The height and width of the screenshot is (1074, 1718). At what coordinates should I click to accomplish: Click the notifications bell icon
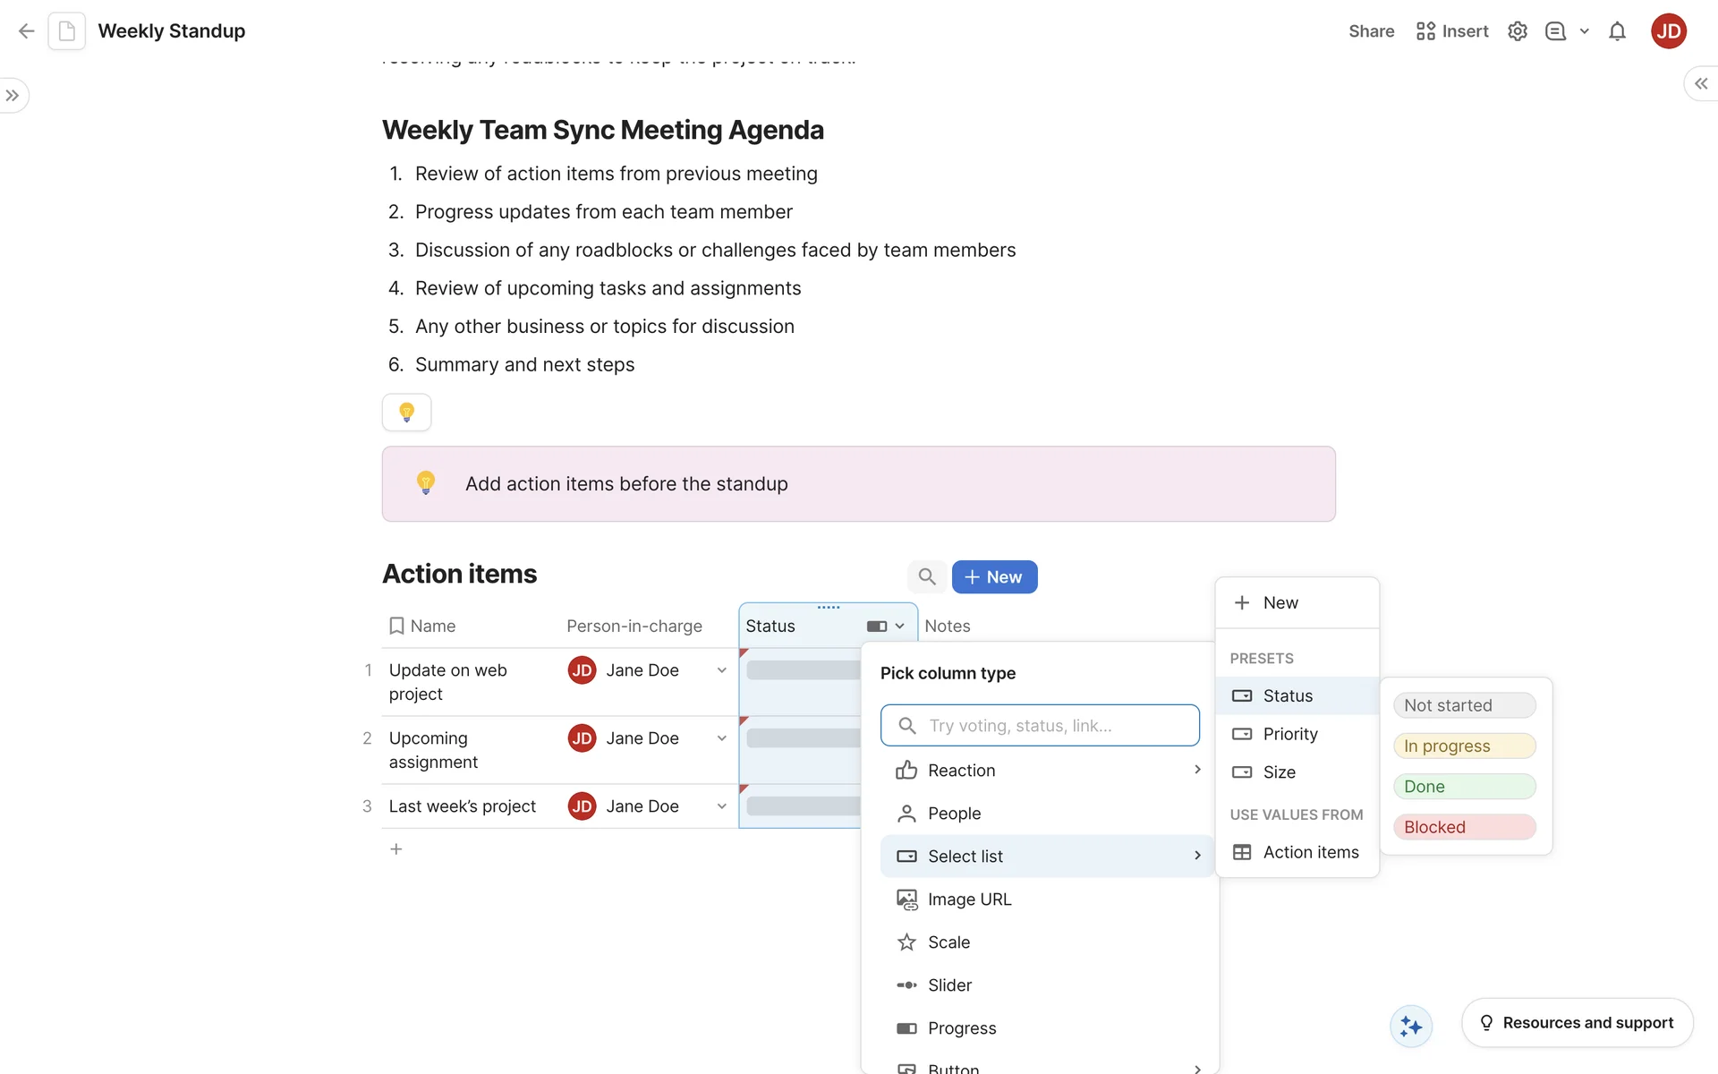[x=1617, y=31]
